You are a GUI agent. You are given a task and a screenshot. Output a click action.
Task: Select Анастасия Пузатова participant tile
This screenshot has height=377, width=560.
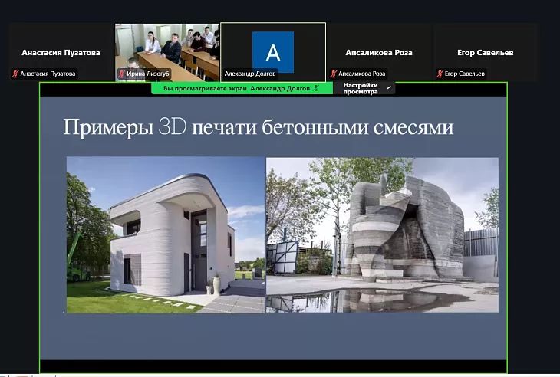click(61, 52)
